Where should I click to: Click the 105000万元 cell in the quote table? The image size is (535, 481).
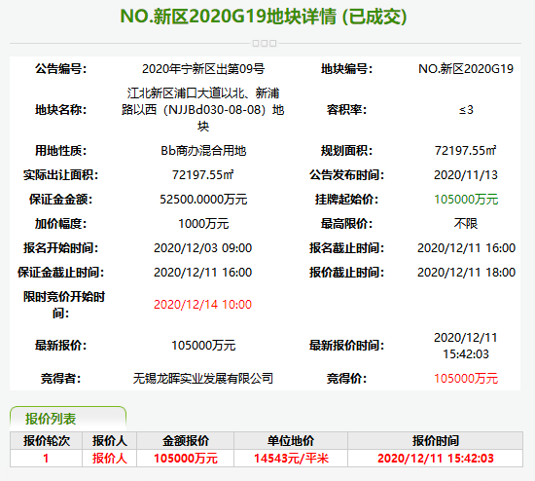[x=185, y=459]
